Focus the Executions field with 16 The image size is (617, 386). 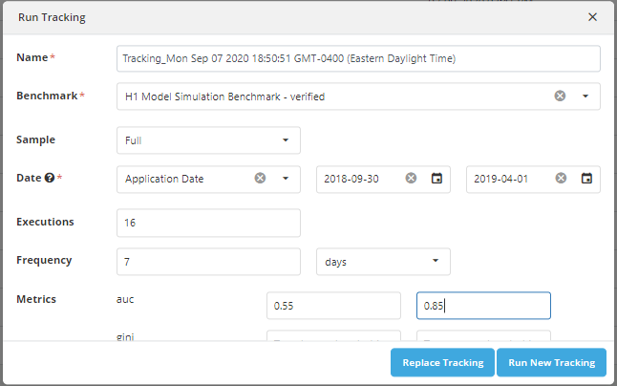point(208,223)
